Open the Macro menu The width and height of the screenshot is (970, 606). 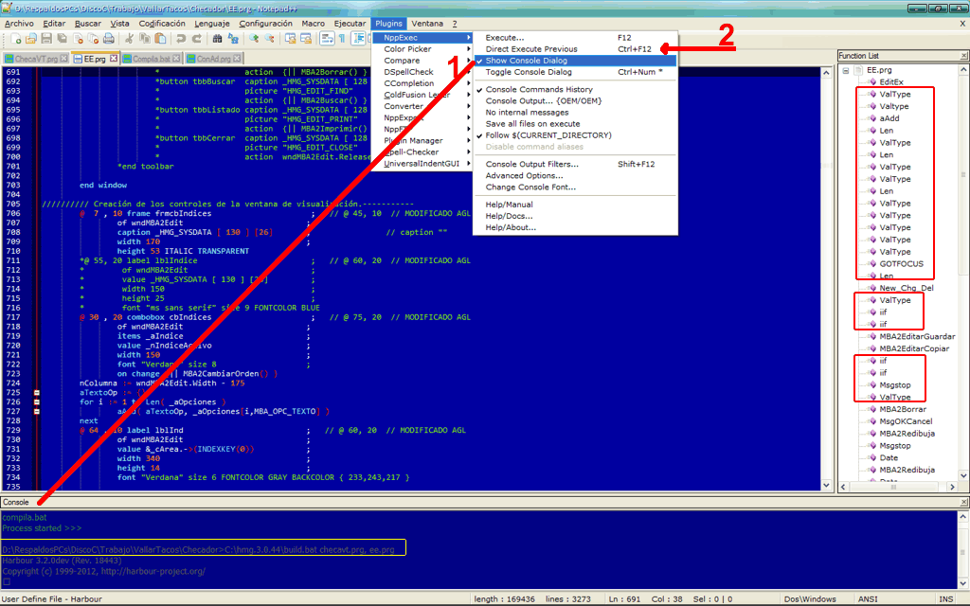point(313,24)
